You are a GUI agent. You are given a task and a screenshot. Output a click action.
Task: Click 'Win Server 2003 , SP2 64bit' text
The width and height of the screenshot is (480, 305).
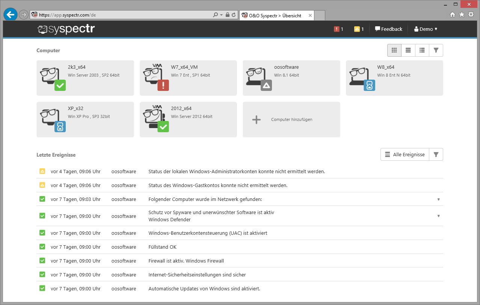pyautogui.click(x=94, y=75)
